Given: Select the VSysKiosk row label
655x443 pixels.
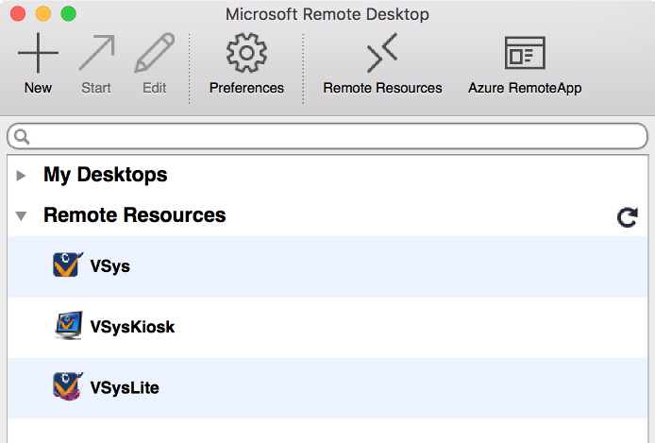Looking at the screenshot, I should [x=132, y=327].
